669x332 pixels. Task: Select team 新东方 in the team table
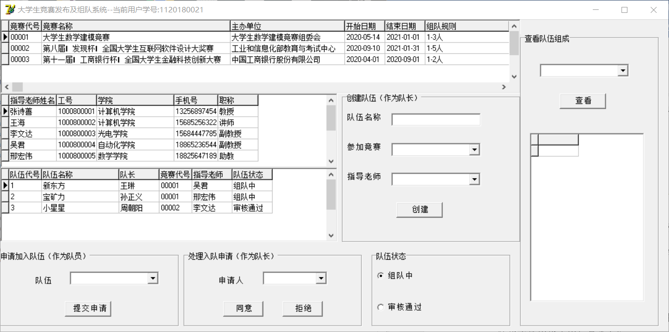(x=80, y=186)
